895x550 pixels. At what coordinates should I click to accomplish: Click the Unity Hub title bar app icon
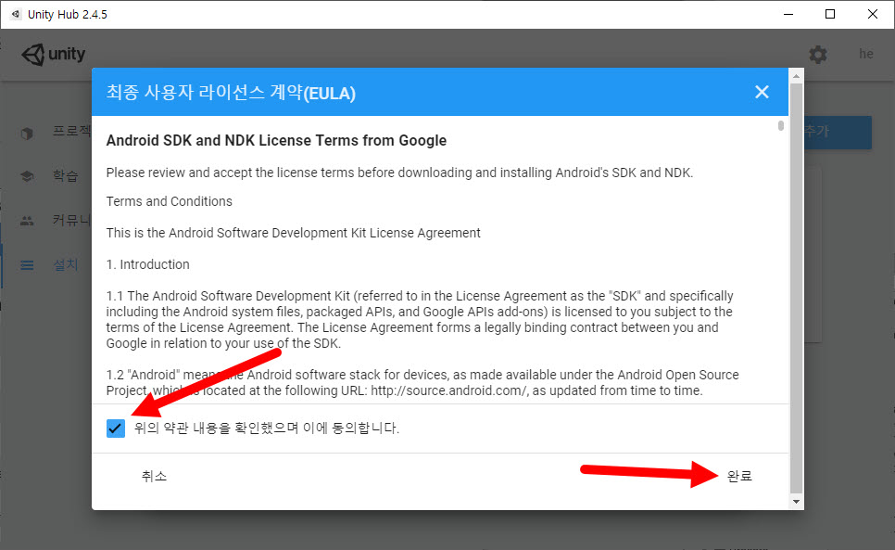[x=16, y=14]
